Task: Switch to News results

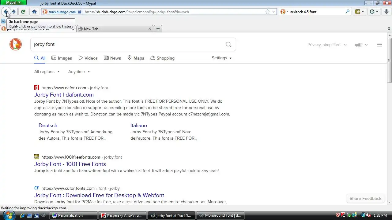Action: click(112, 58)
